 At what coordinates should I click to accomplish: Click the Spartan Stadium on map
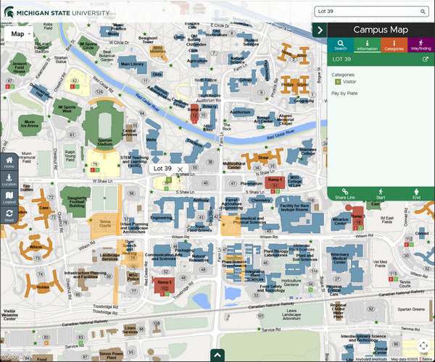tap(104, 125)
